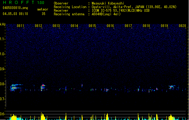Click the 0820 time marker

point(182,25)
